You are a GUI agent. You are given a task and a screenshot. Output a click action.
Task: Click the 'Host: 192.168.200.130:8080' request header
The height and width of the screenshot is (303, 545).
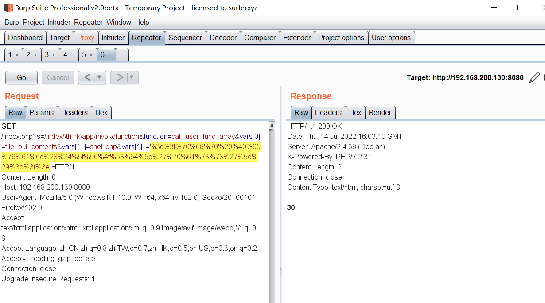[x=46, y=187]
